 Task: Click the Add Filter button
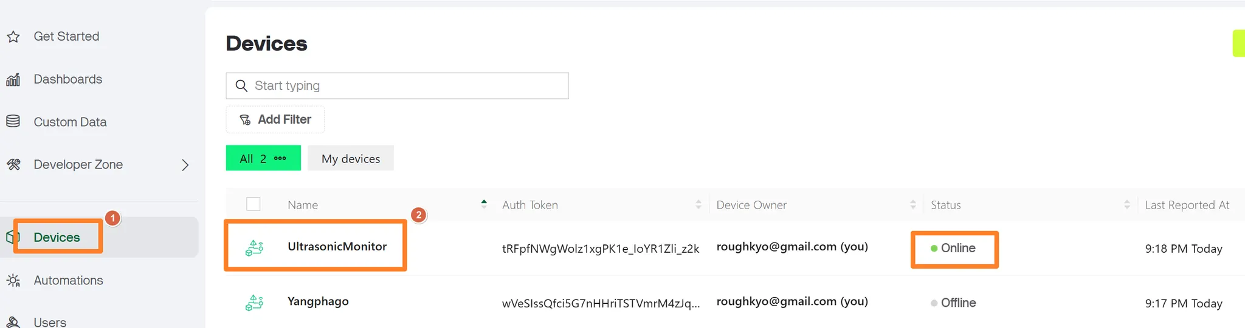[275, 119]
